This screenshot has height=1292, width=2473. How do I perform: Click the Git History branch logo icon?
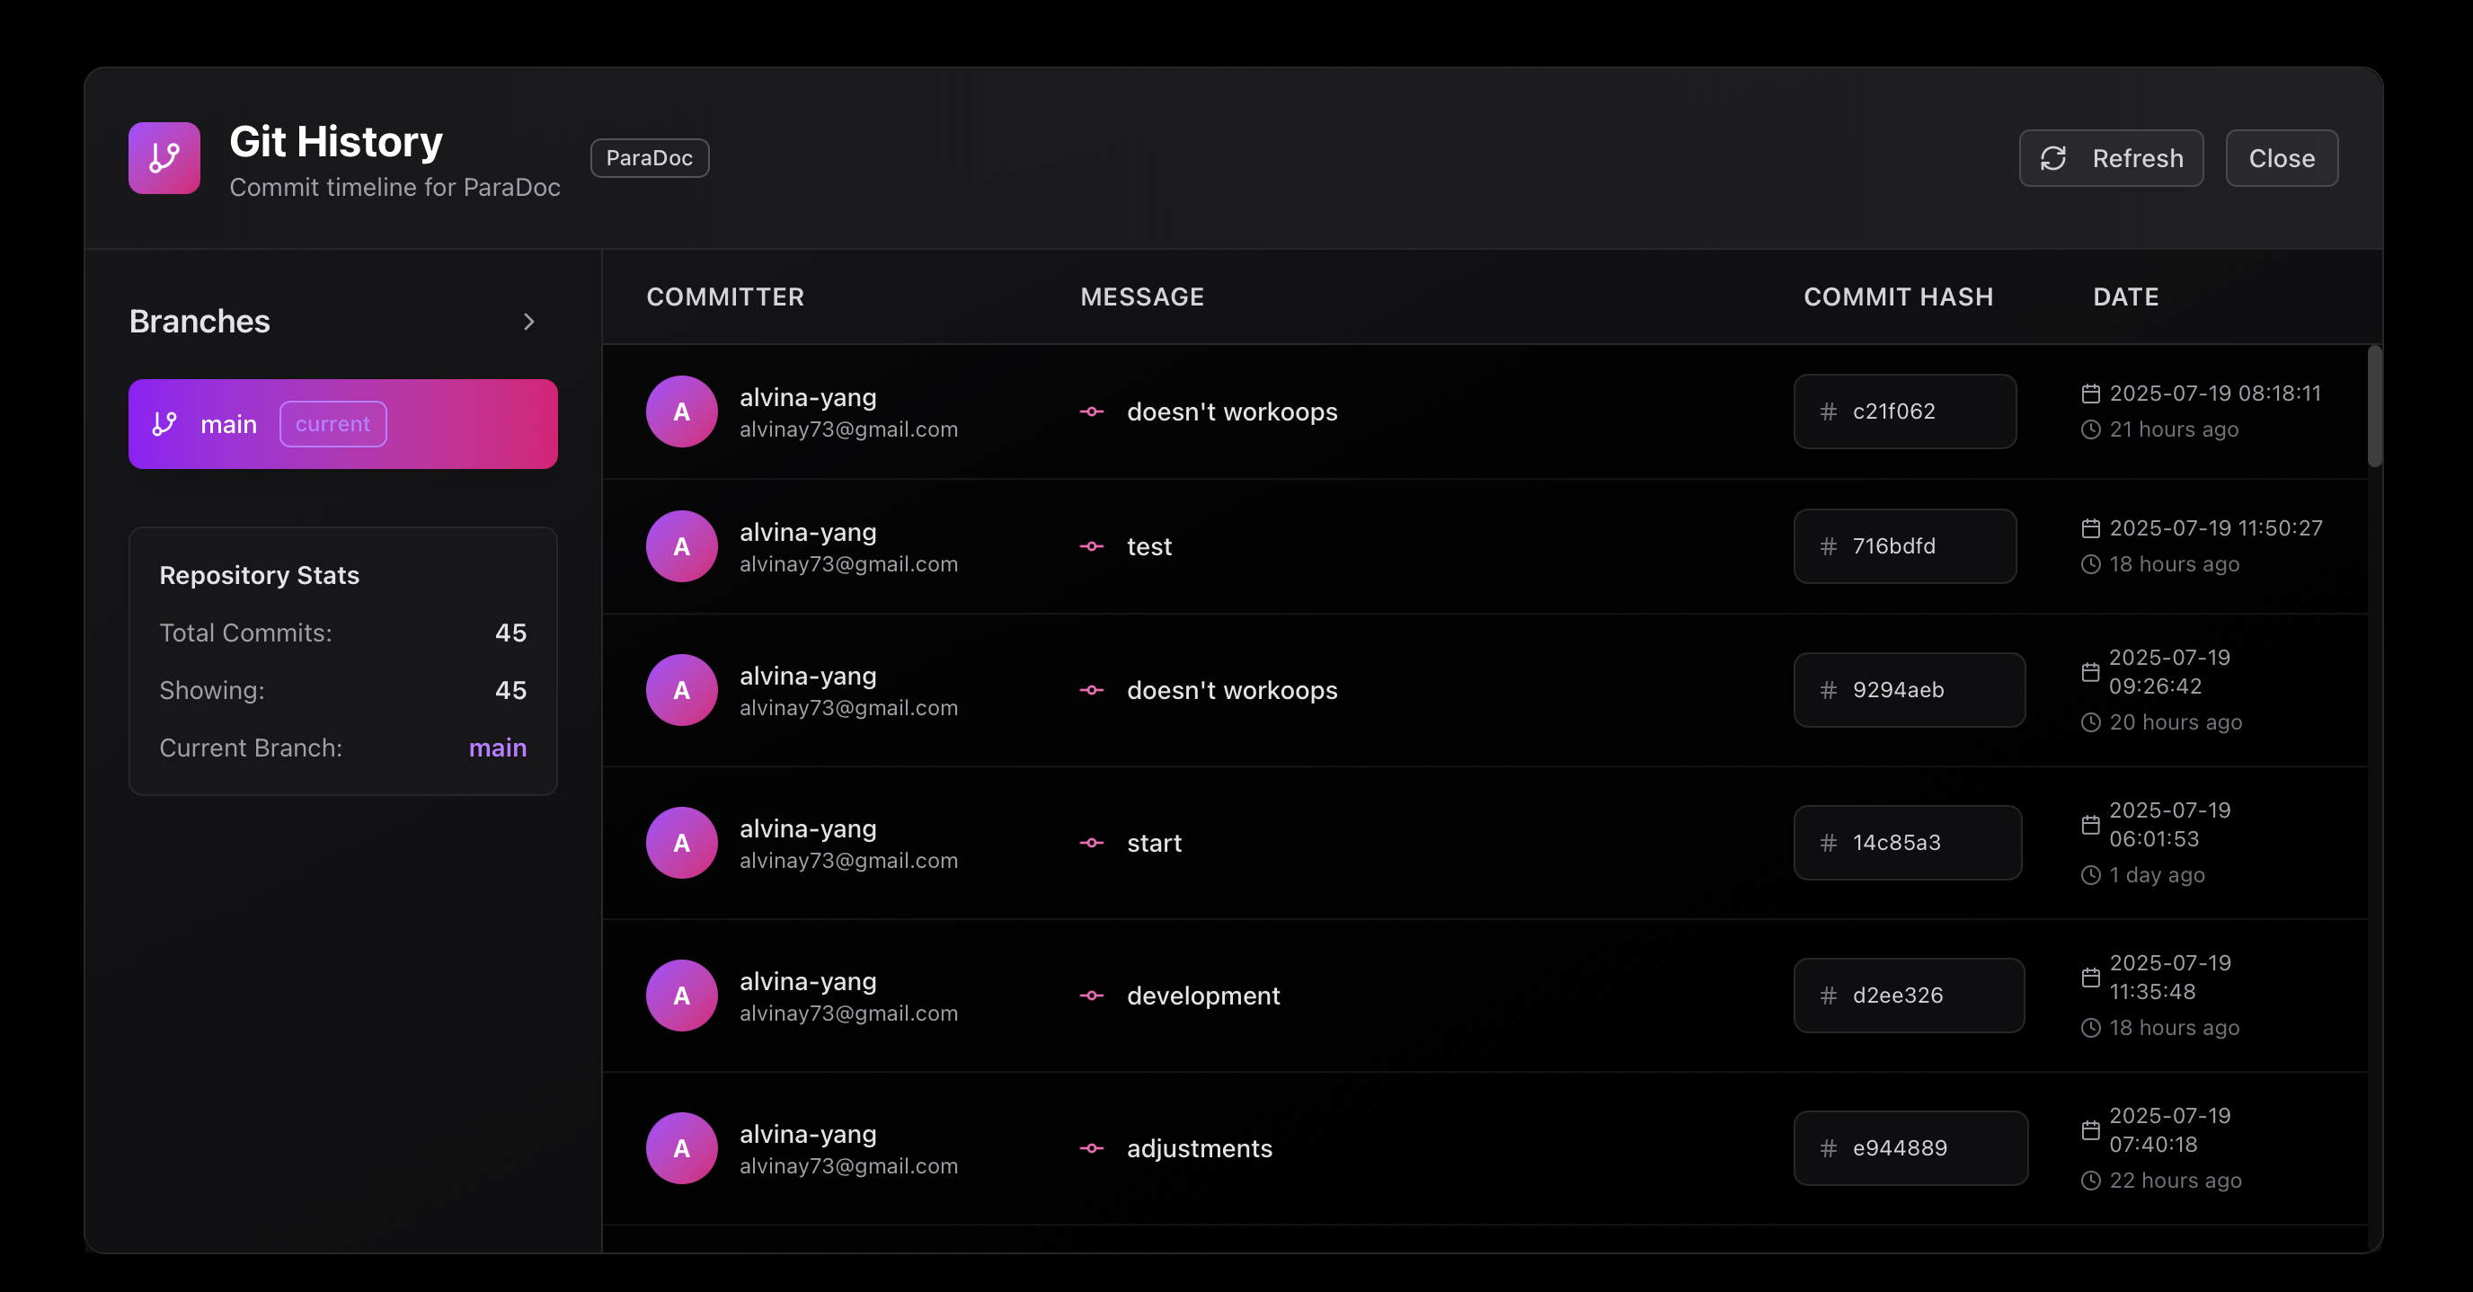164,157
